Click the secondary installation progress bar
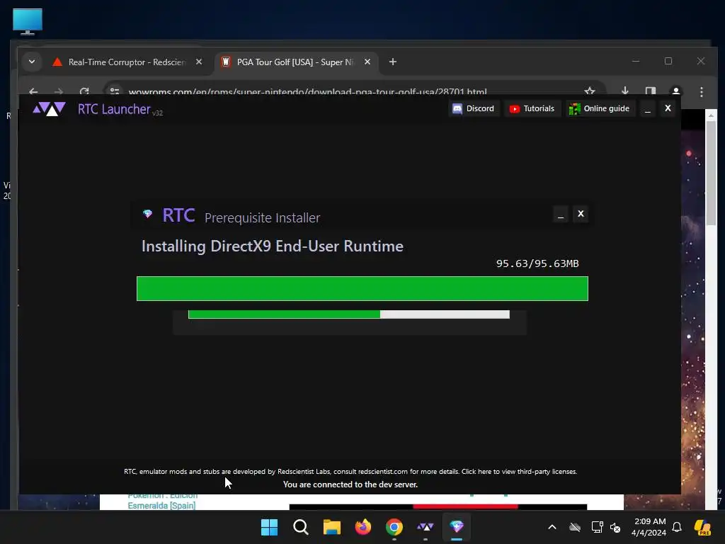Viewport: 725px width, 544px height. click(348, 314)
